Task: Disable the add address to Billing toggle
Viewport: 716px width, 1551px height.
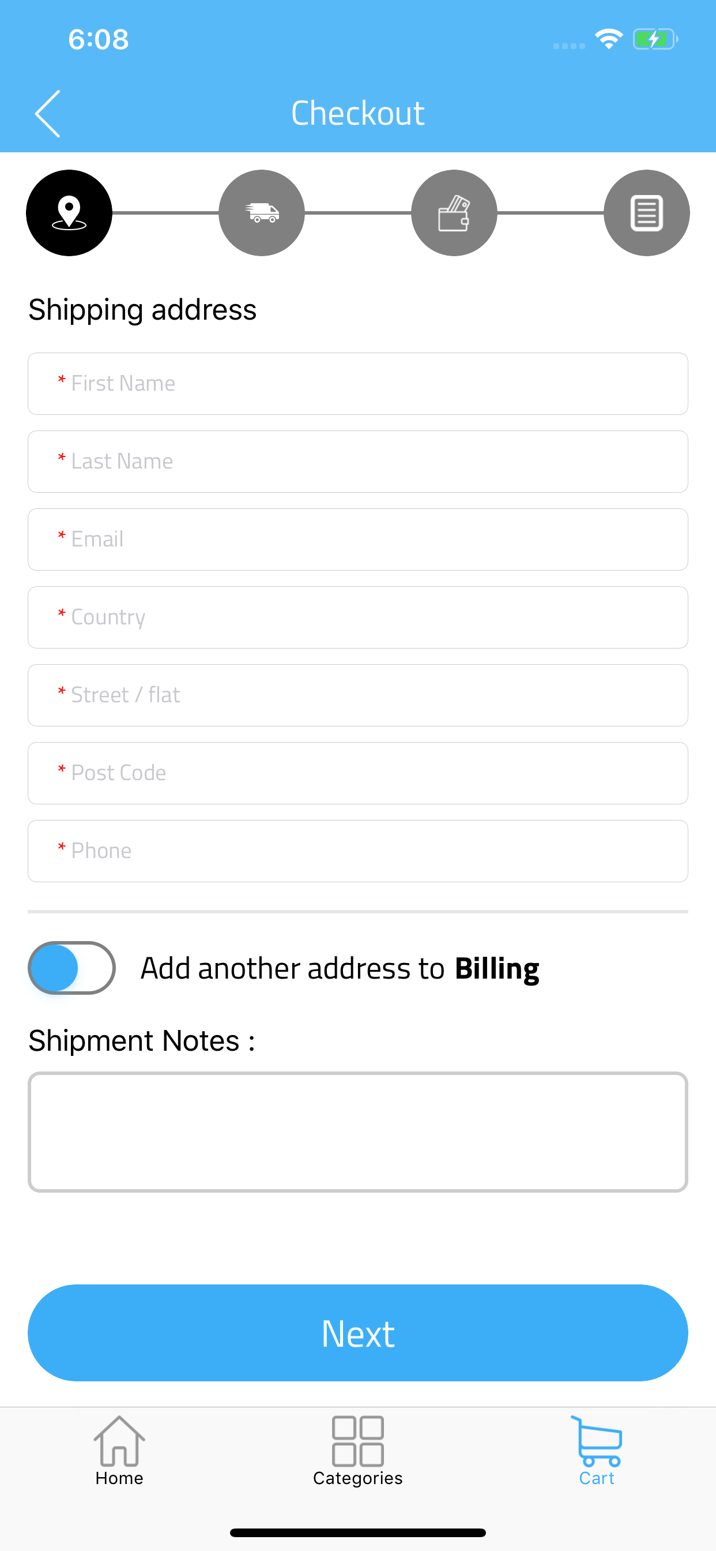Action: [x=71, y=968]
